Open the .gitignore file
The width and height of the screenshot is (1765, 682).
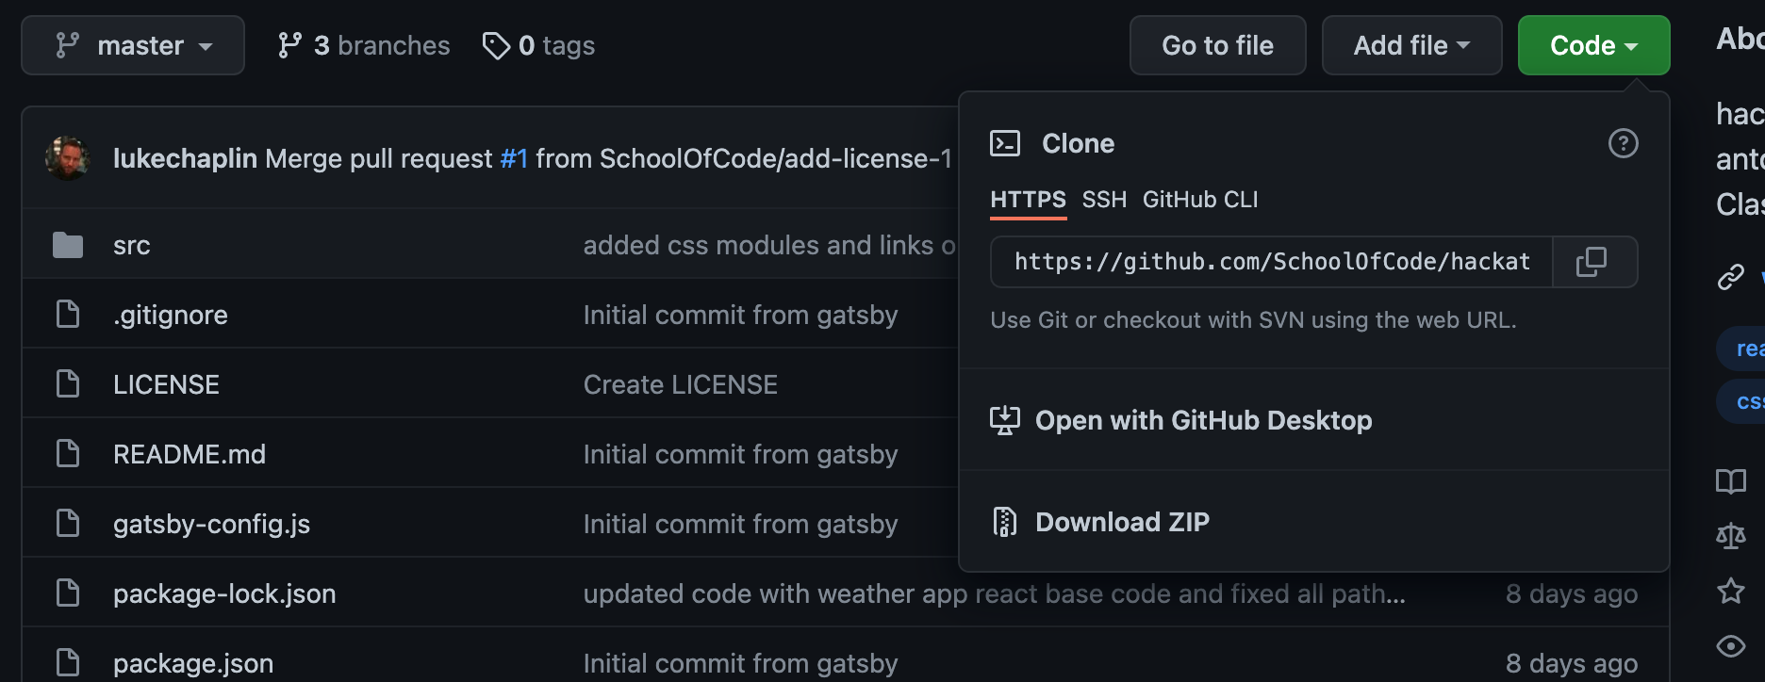(x=171, y=315)
